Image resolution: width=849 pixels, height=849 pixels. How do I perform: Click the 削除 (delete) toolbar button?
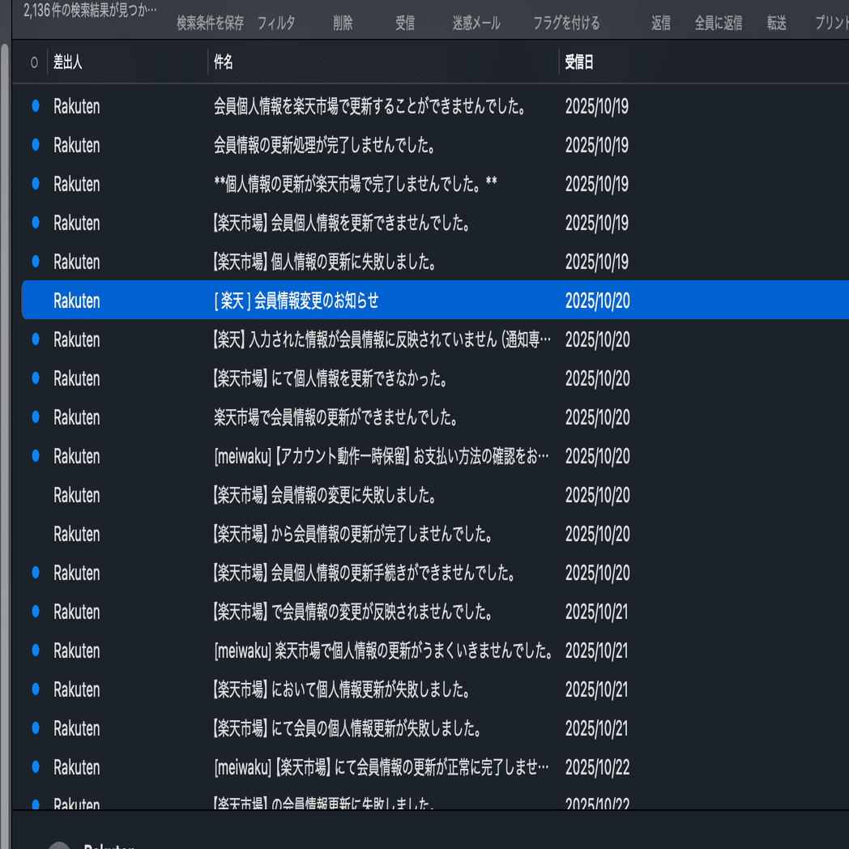pos(343,23)
